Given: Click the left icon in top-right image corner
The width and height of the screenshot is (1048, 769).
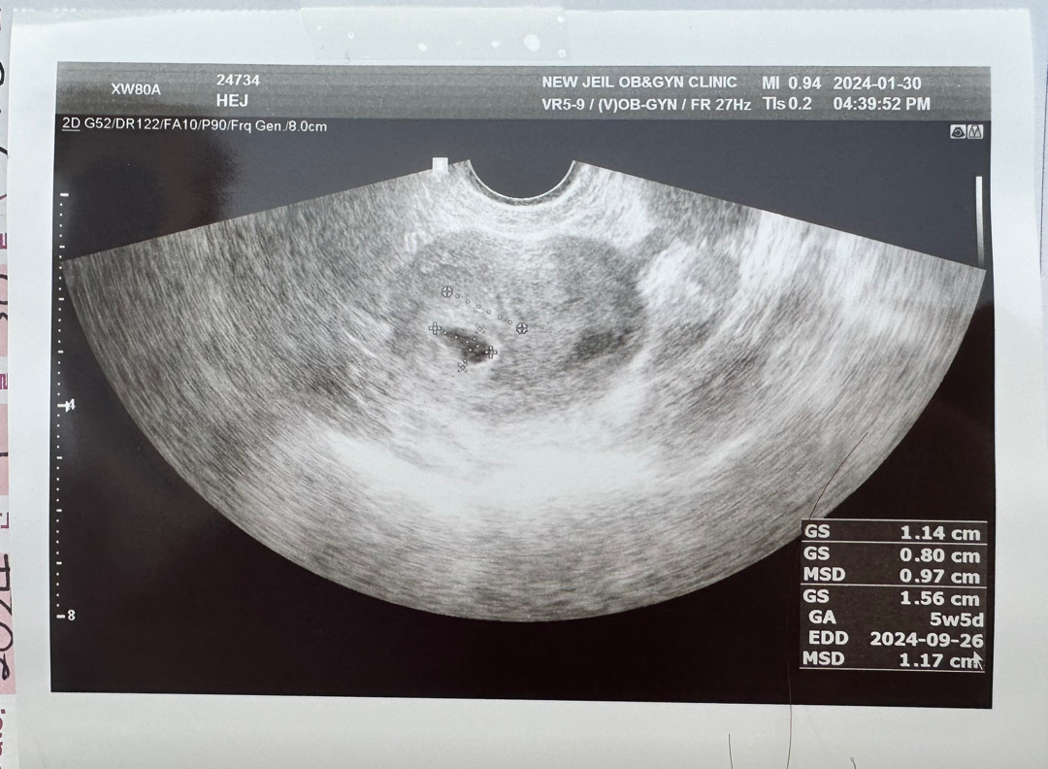Looking at the screenshot, I should click(958, 131).
